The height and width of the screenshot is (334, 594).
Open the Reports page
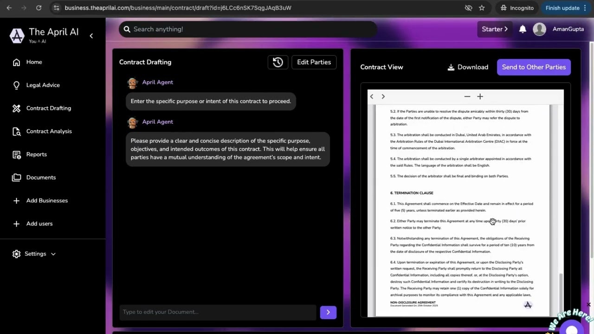click(37, 154)
